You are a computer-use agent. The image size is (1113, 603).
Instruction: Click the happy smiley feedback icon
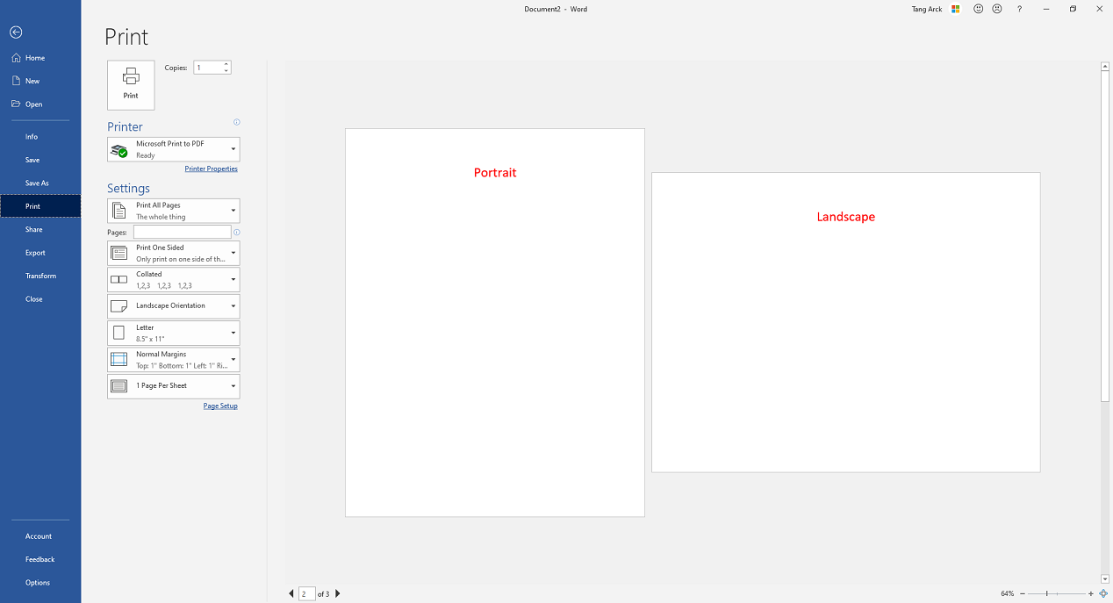pyautogui.click(x=979, y=9)
